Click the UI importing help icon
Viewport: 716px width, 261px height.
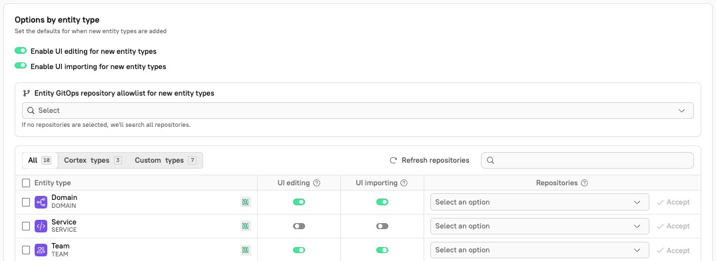[404, 183]
